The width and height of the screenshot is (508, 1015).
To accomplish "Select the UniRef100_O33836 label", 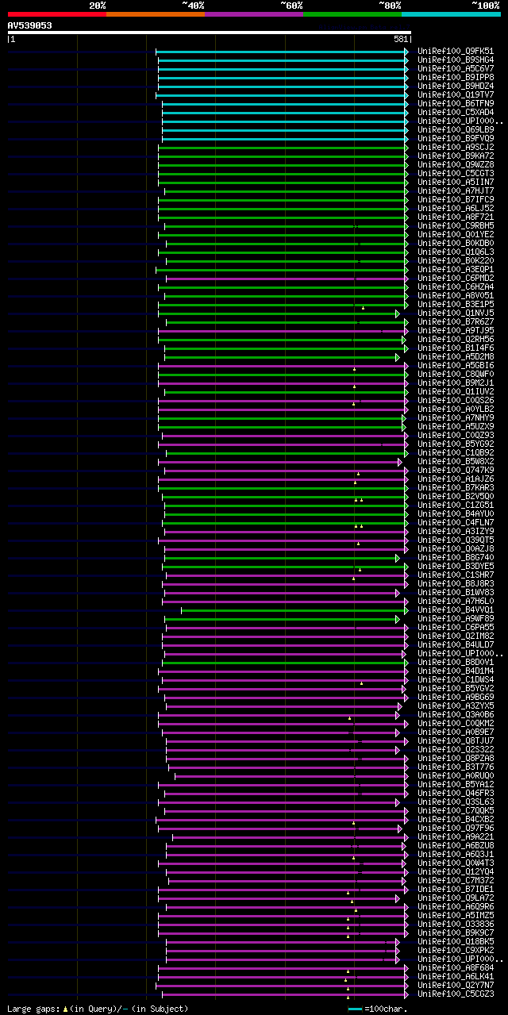I will (x=456, y=924).
